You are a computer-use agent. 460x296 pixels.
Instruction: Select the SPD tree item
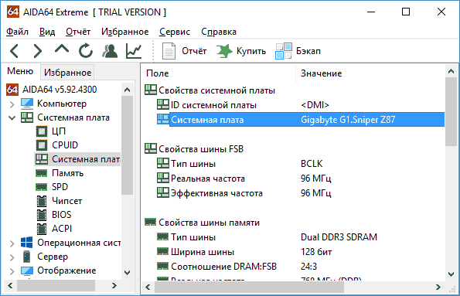pyautogui.click(x=60, y=187)
